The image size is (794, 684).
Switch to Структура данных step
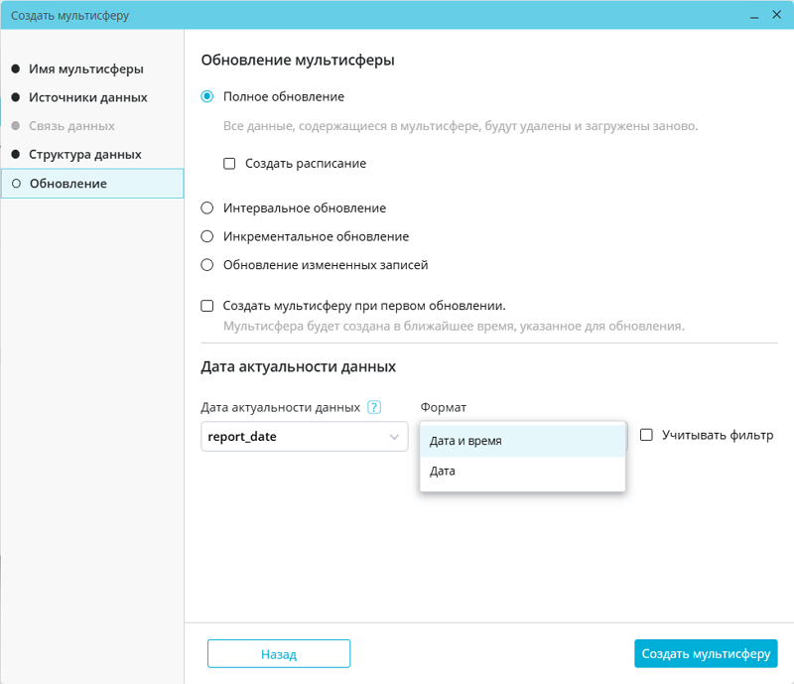[85, 155]
